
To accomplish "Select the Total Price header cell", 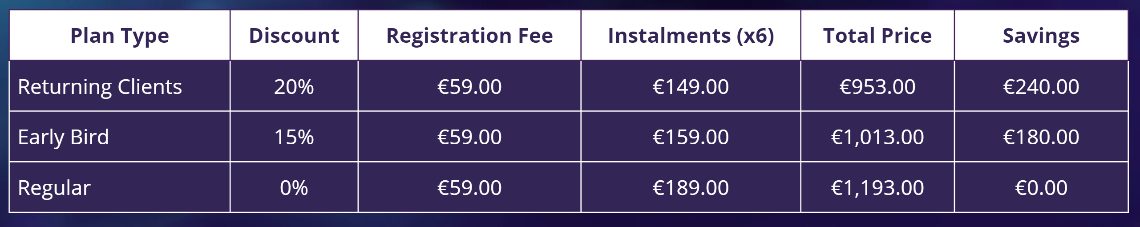I will [x=877, y=36].
